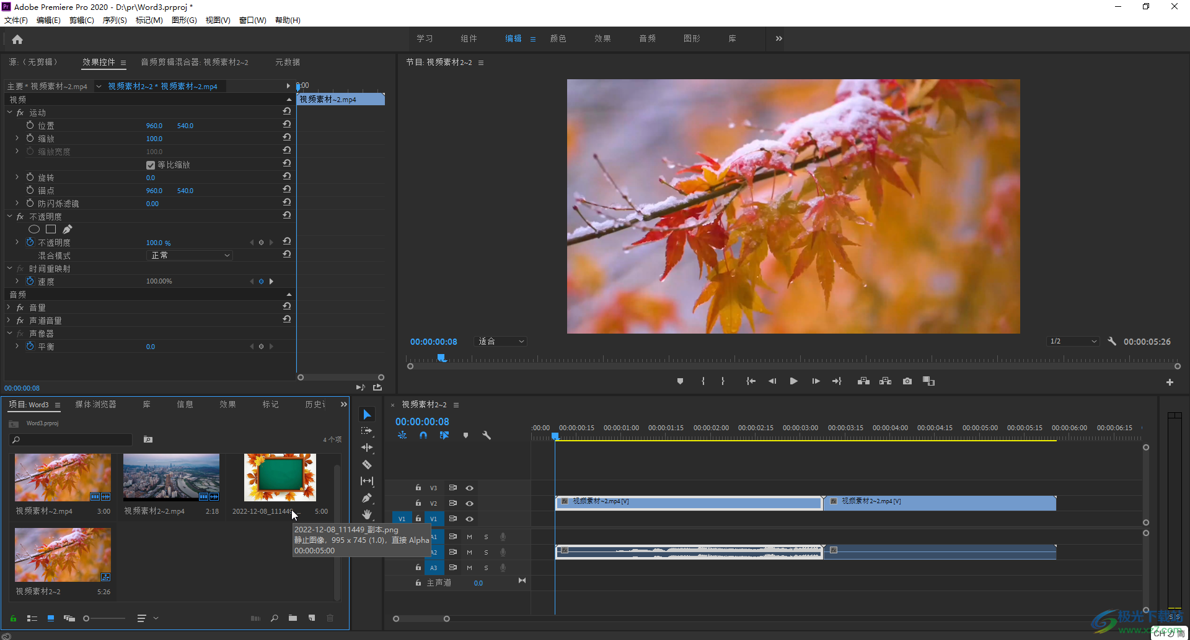Select the Slip tool
The width and height of the screenshot is (1190, 640).
[367, 481]
